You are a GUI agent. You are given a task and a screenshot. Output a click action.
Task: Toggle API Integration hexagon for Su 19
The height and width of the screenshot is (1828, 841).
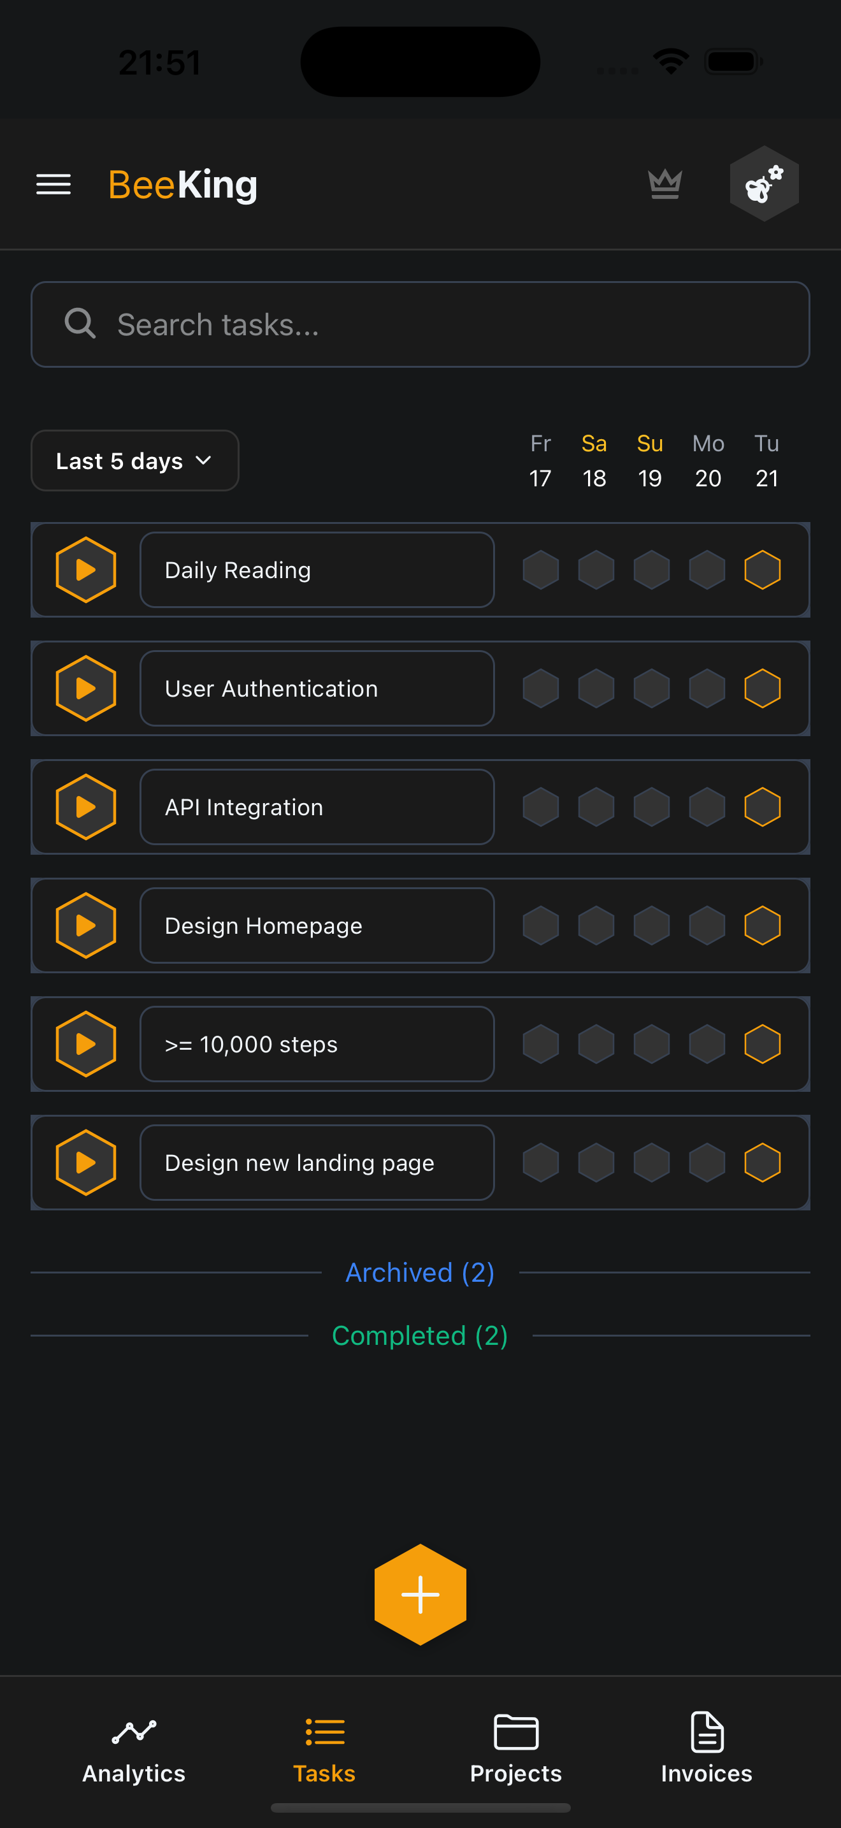651,807
